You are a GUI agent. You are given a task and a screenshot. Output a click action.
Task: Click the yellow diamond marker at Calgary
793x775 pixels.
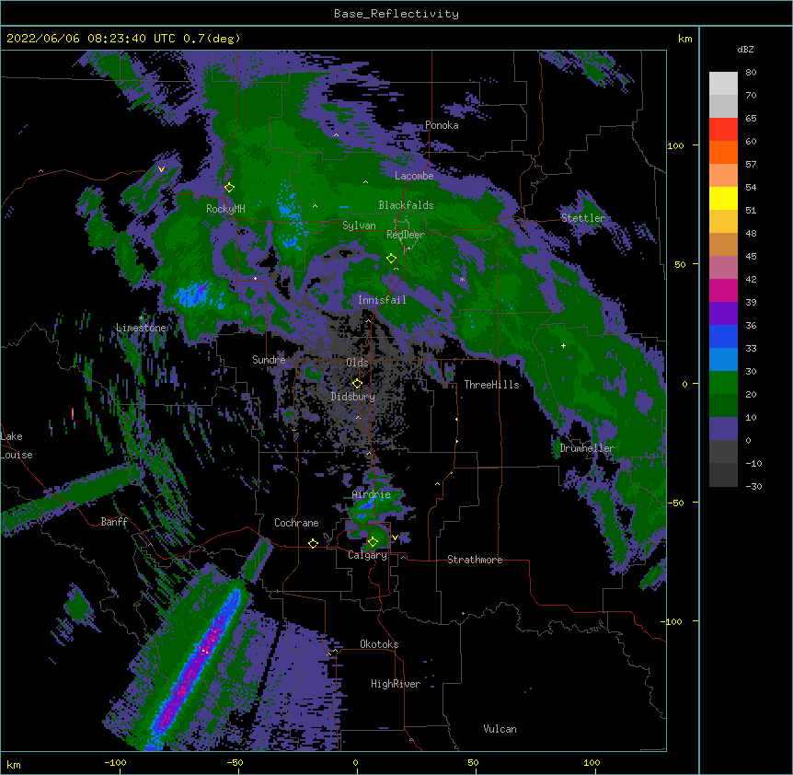(373, 542)
